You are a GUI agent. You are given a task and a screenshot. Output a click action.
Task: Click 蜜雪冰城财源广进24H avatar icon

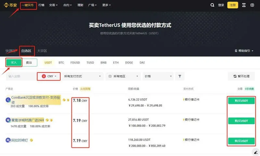[x=8, y=120]
